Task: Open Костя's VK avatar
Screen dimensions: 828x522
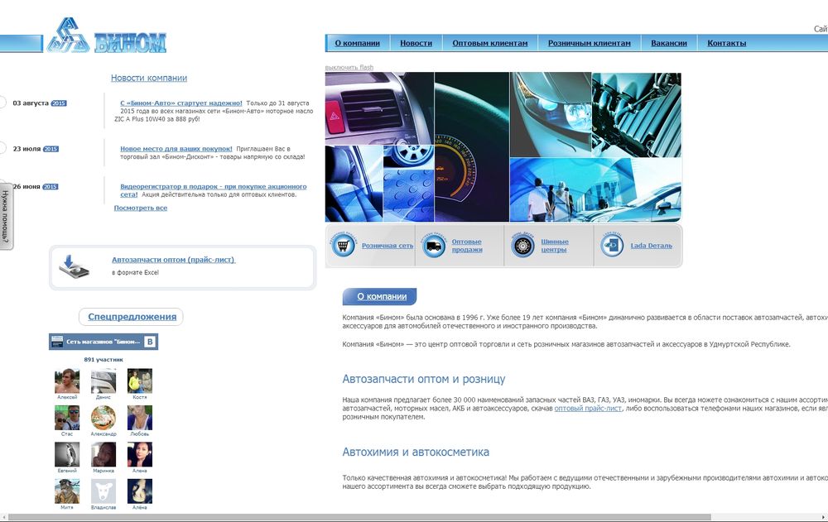Action: click(x=140, y=381)
